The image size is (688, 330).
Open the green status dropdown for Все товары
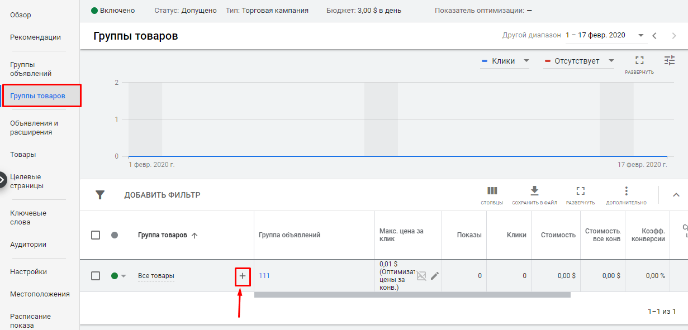(x=118, y=276)
